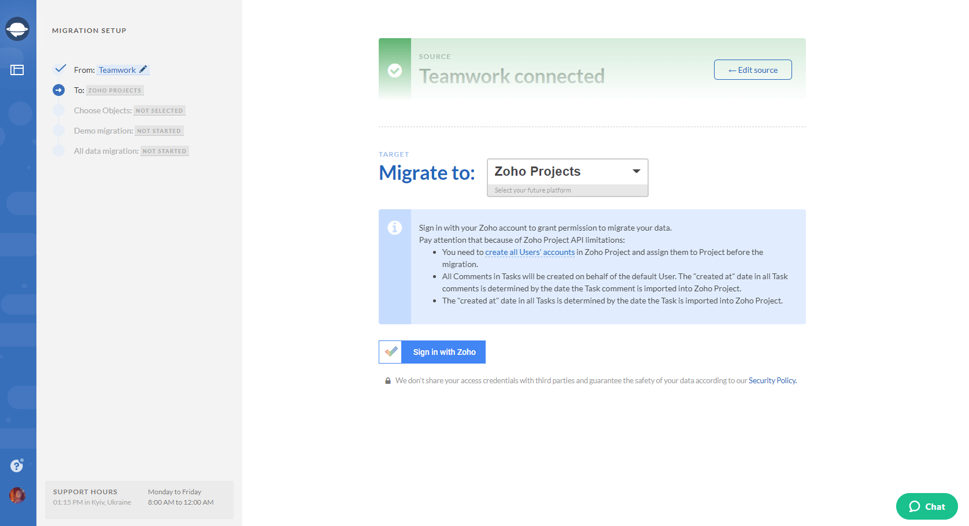Click the 8:00 AM to 12:00 AM hours

(181, 502)
